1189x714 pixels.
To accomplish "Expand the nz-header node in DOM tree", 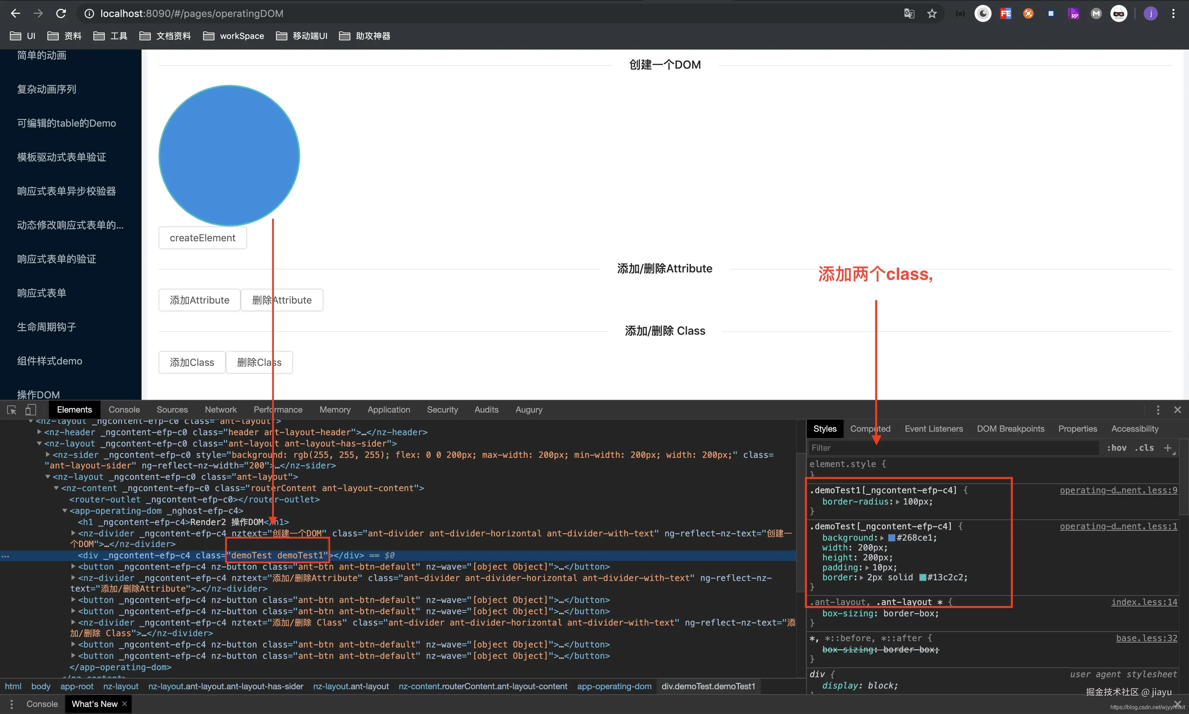I will pos(40,432).
